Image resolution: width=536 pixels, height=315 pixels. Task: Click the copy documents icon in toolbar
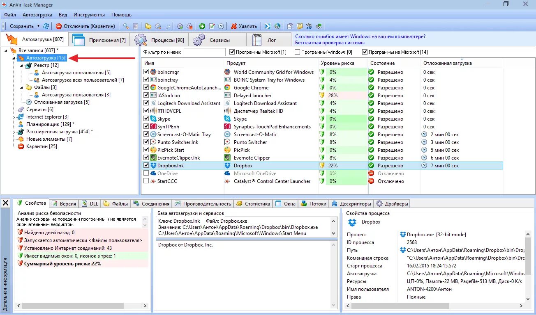click(290, 26)
